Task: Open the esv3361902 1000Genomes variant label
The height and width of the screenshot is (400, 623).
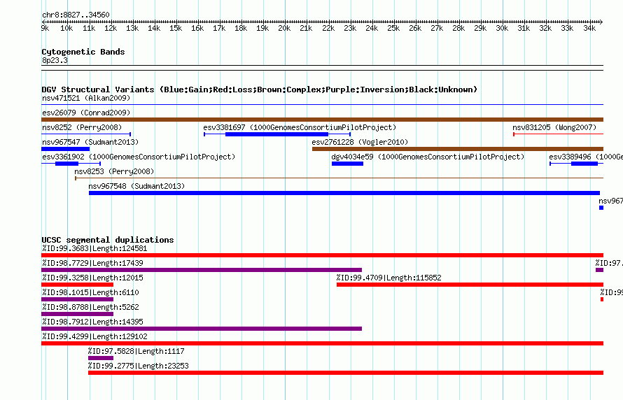Action: pos(139,157)
